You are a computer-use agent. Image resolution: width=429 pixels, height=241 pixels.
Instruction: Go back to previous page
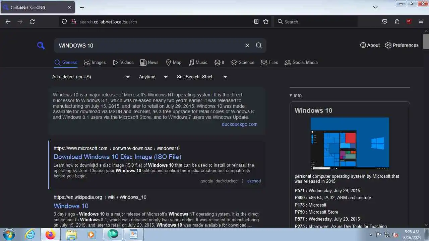point(8,21)
